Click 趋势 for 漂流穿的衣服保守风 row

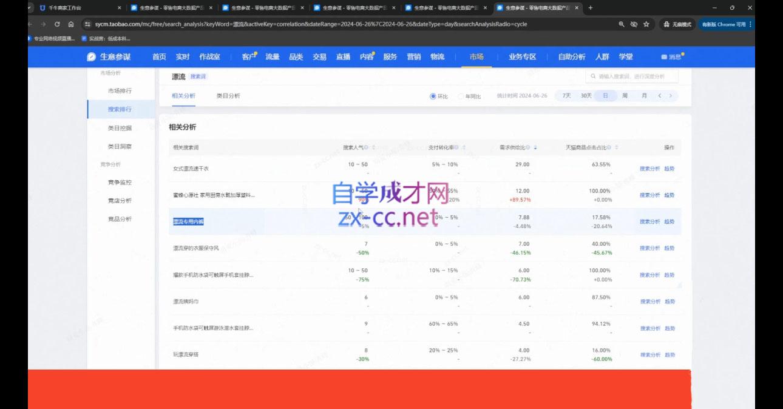click(x=669, y=248)
